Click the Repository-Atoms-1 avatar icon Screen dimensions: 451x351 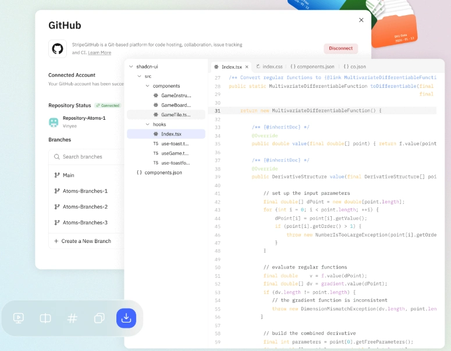pyautogui.click(x=54, y=122)
